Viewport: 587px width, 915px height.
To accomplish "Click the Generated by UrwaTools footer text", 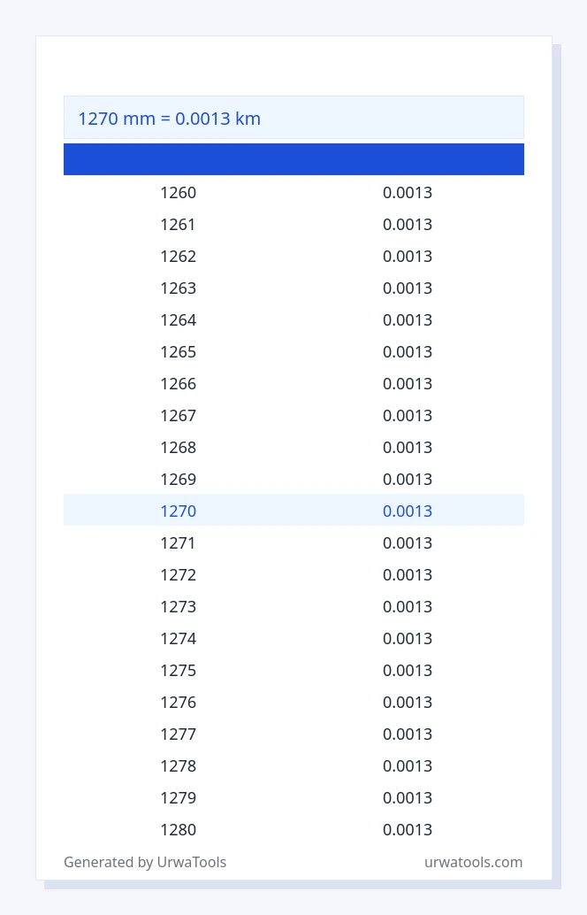I will point(145,862).
